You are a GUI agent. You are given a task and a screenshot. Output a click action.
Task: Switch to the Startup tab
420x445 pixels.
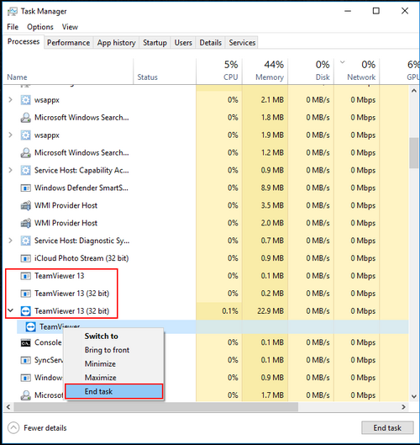click(155, 43)
